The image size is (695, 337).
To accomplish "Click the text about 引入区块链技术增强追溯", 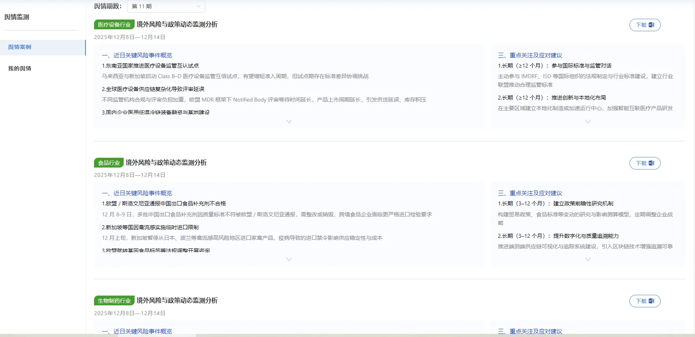I will pyautogui.click(x=585, y=246).
